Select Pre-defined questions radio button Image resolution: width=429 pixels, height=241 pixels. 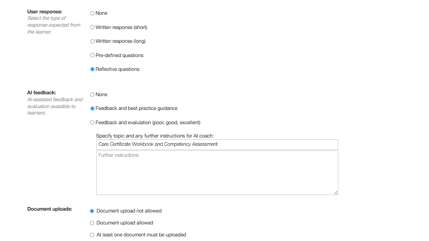pos(93,55)
